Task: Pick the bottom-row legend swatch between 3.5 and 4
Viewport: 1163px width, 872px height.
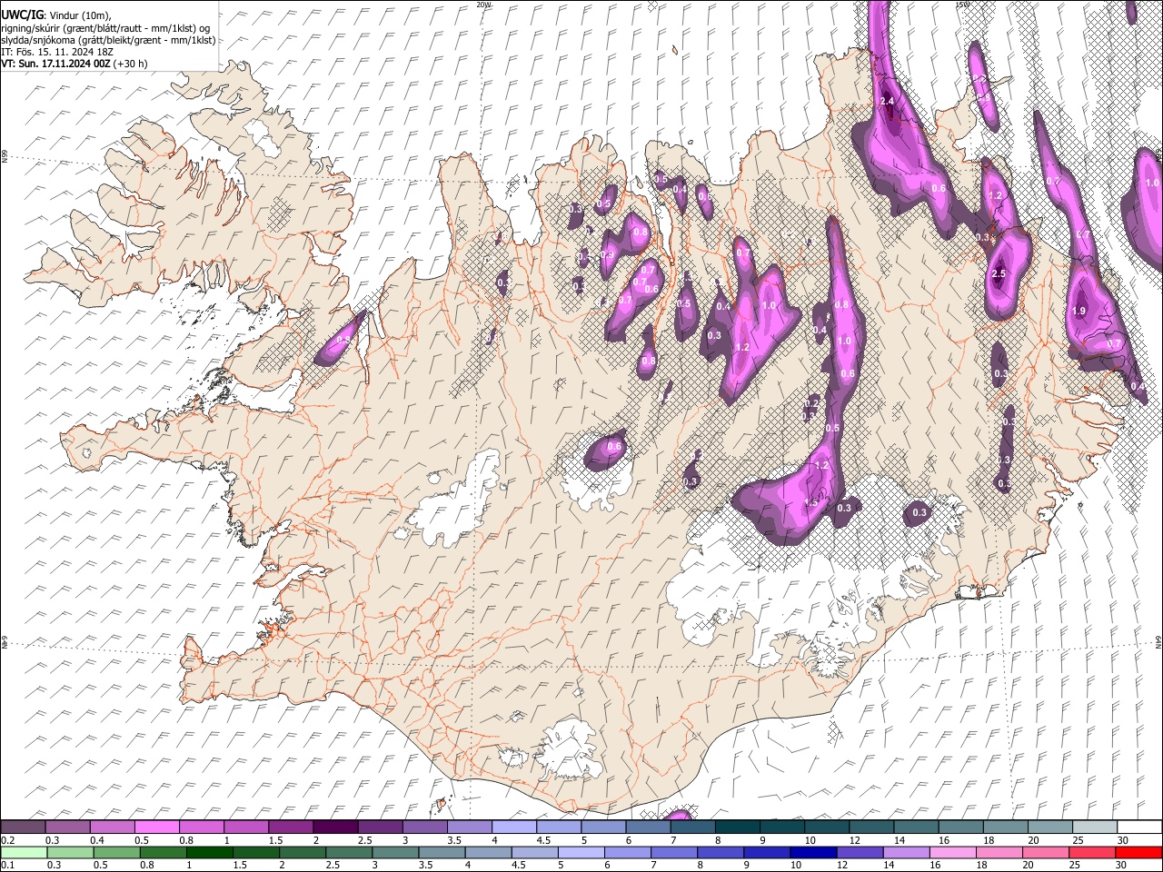Action: tap(442, 852)
